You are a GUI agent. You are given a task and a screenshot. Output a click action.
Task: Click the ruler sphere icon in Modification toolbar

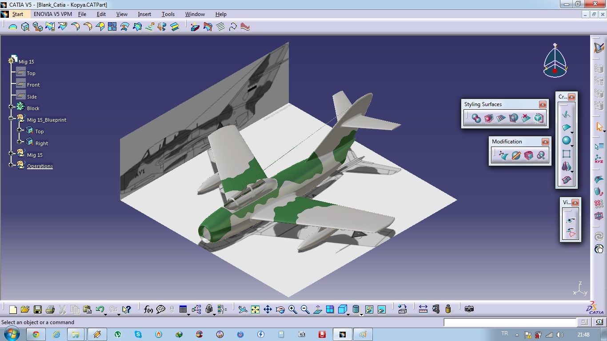click(516, 155)
